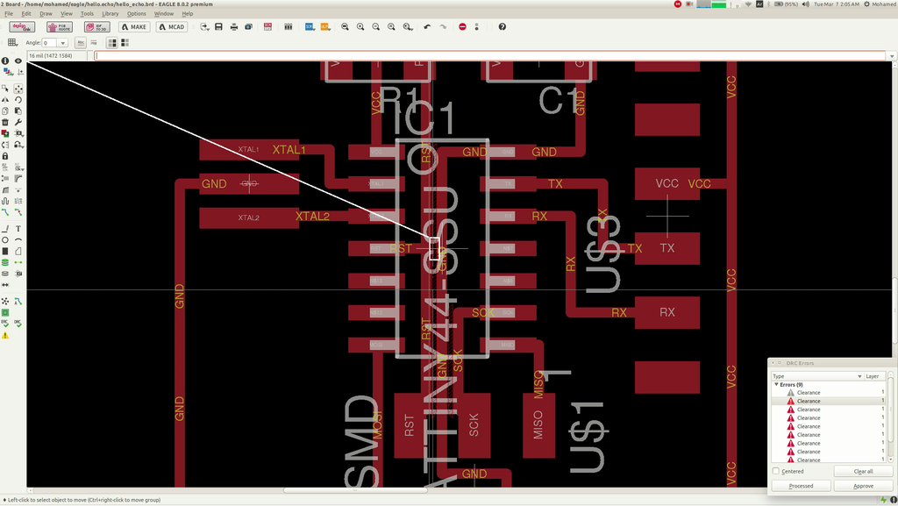Click the Print icon

click(233, 27)
